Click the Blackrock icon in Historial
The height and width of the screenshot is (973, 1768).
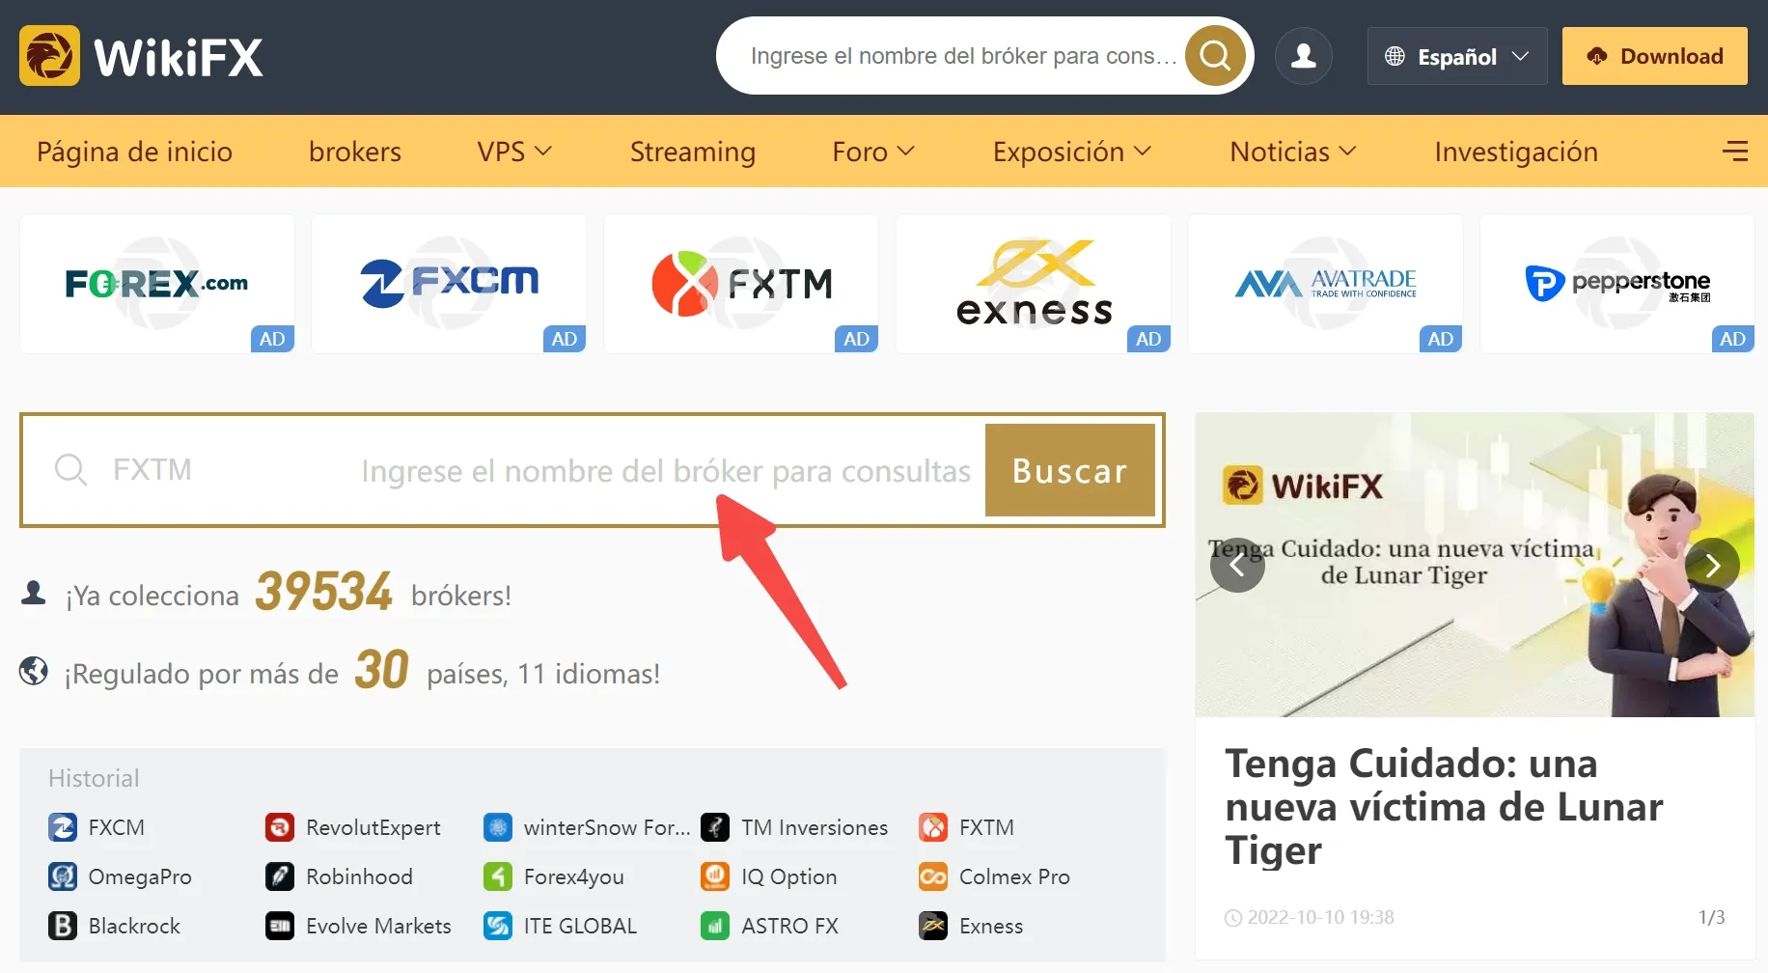pyautogui.click(x=63, y=926)
